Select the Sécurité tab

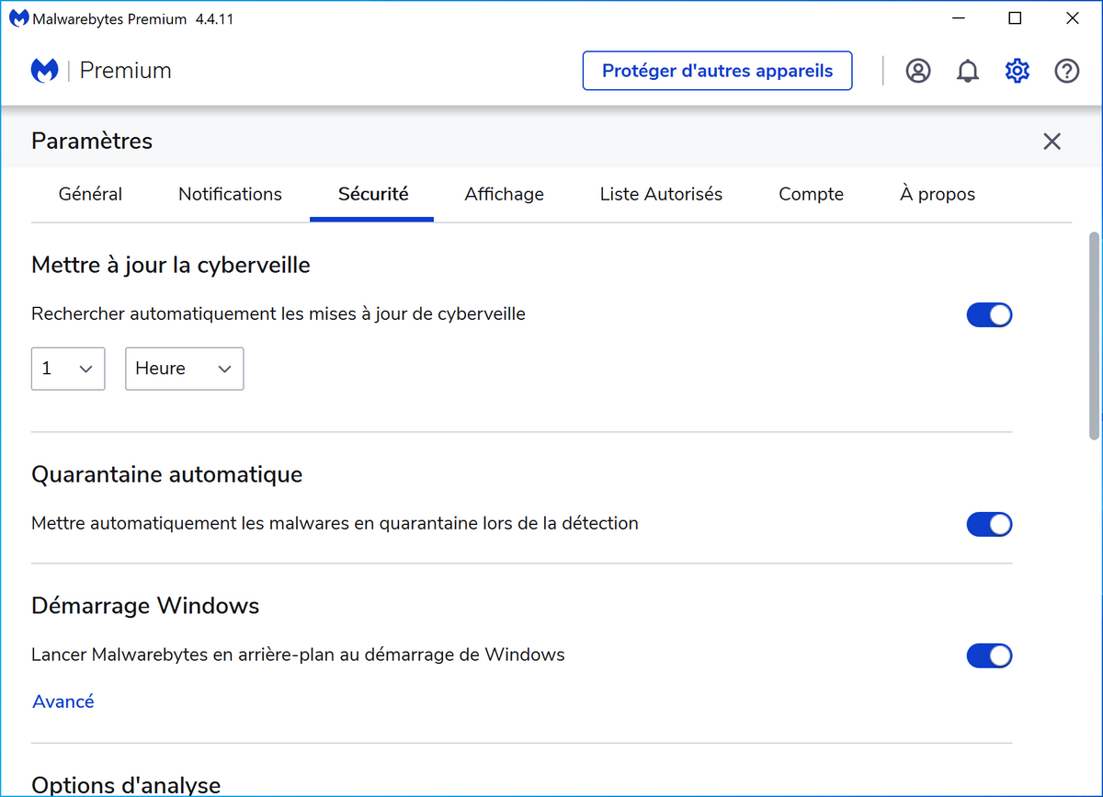373,194
